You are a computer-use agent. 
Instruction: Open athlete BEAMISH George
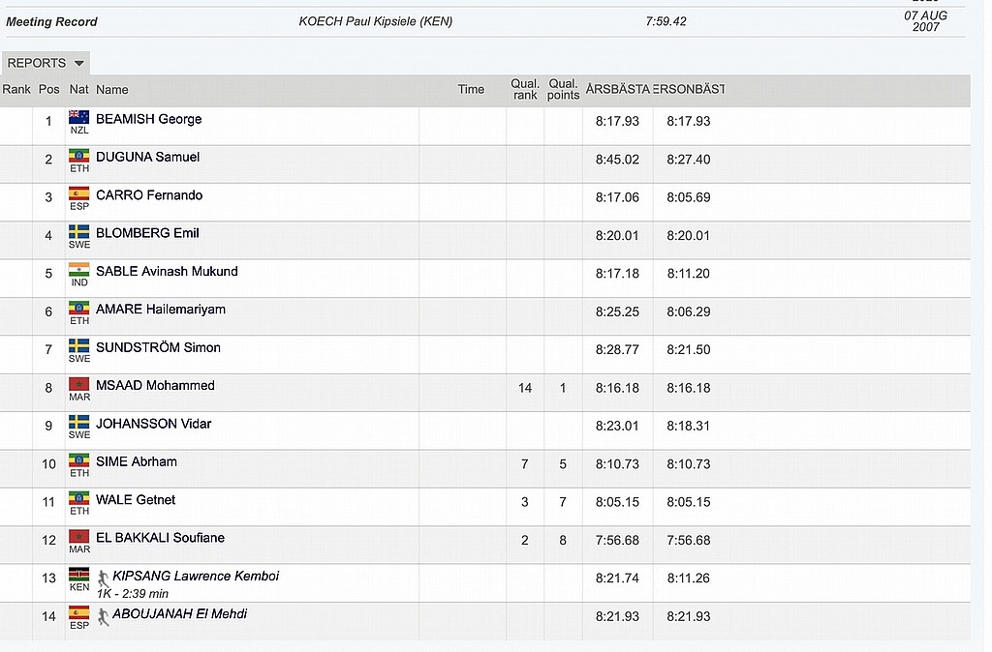click(x=148, y=119)
